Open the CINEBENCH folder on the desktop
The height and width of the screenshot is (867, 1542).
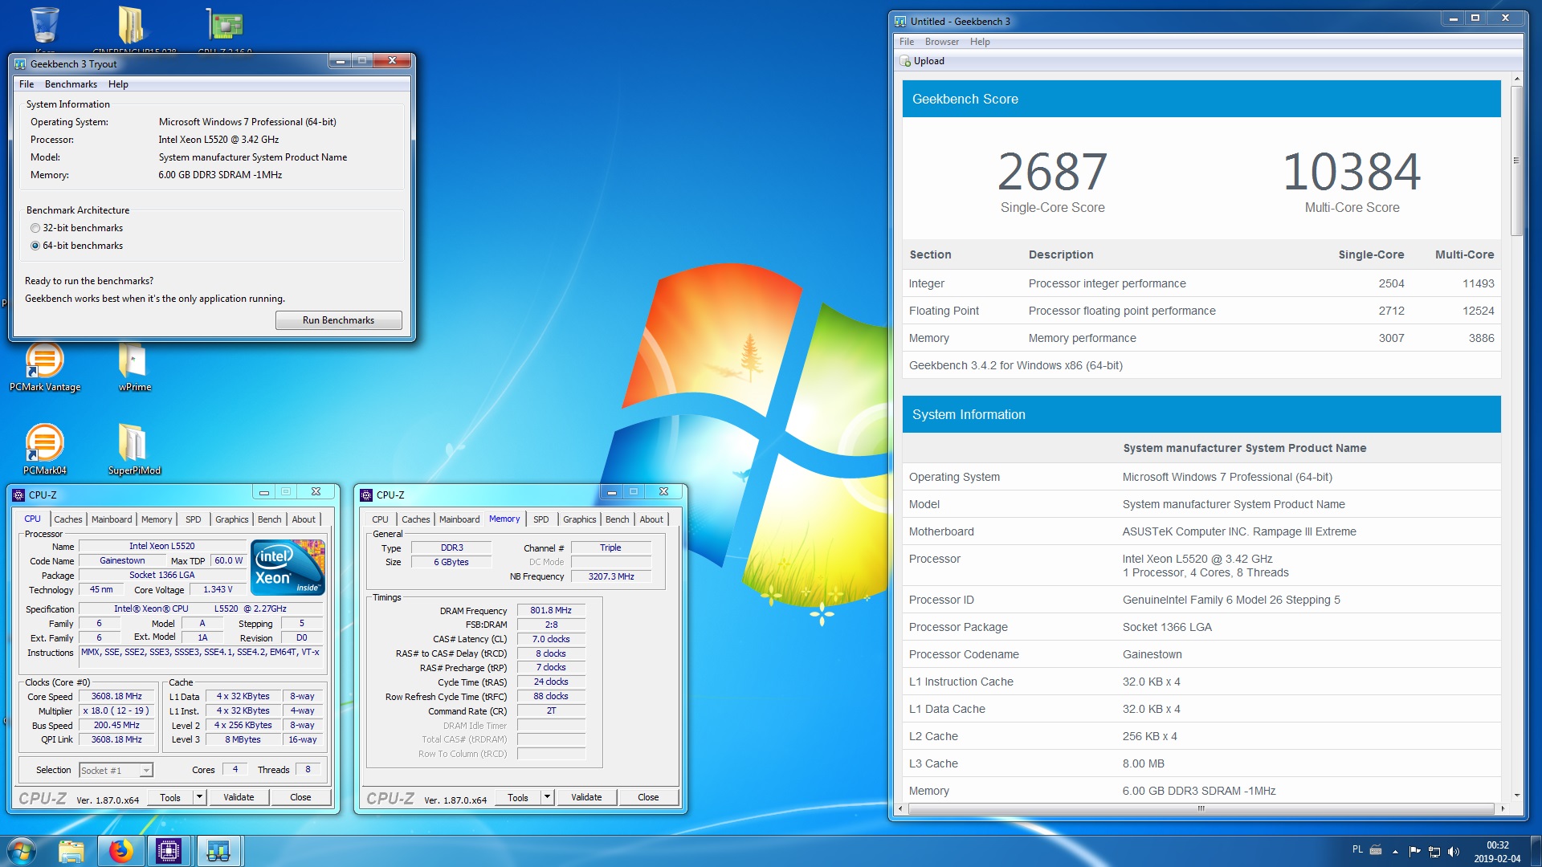pyautogui.click(x=131, y=26)
